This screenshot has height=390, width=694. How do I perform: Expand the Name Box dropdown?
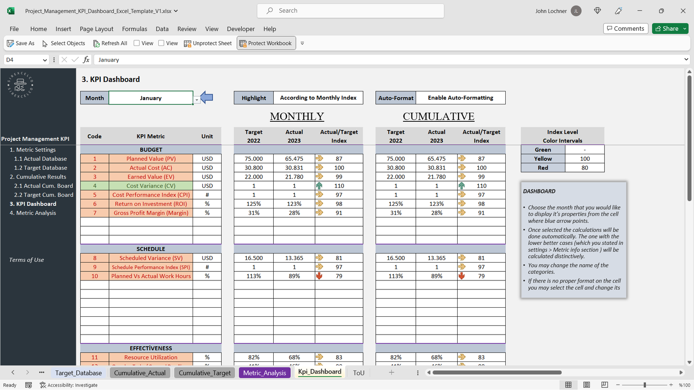[x=45, y=60]
